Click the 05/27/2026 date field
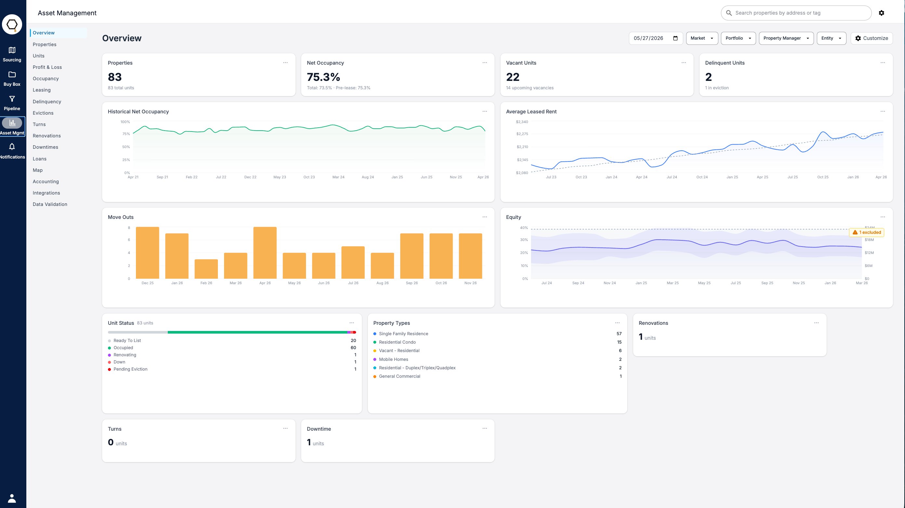 point(656,38)
